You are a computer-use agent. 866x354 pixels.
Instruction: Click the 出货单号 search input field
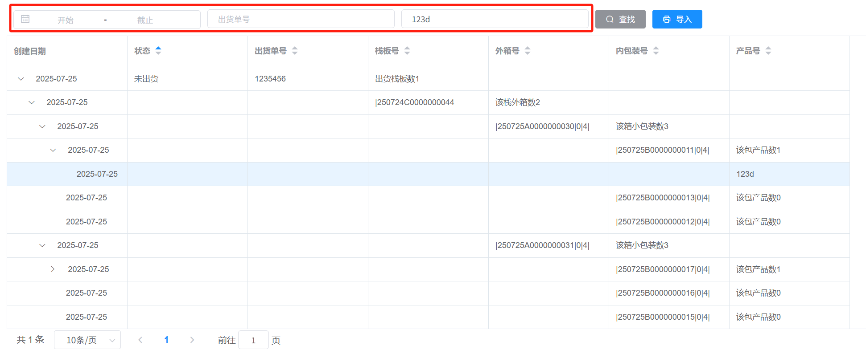point(301,19)
